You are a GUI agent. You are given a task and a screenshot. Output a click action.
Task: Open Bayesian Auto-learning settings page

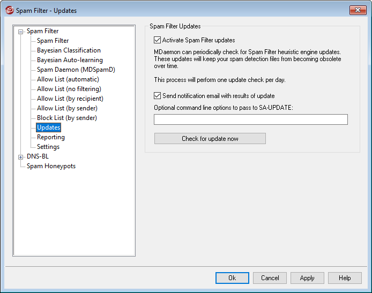coord(70,60)
